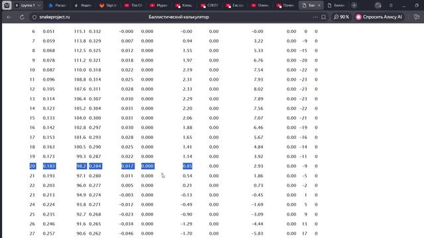Click value 0.005 in row 22
The width and height of the screenshot is (424, 238).
(127, 185)
